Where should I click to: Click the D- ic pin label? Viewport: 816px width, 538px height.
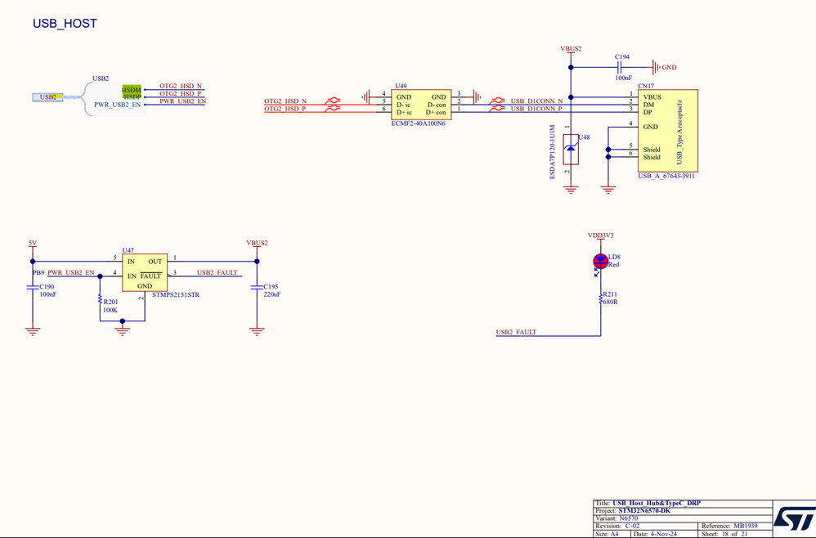403,105
